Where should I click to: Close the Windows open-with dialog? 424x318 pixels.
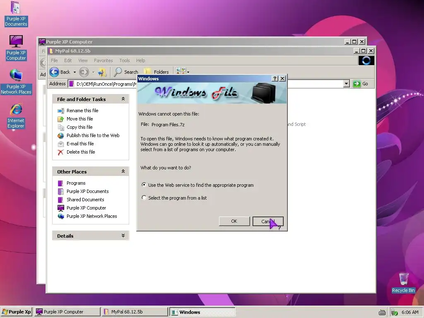(282, 78)
